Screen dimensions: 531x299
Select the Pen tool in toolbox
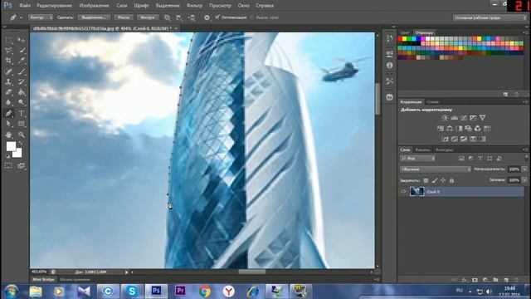[x=8, y=113]
